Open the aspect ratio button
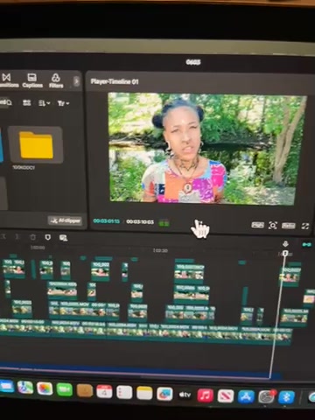The image size is (315, 420). 288,226
